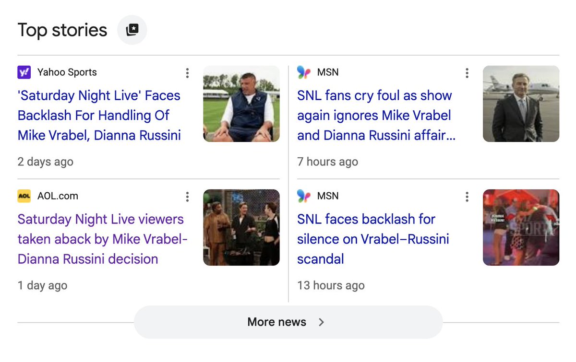
Task: Open thumbnail of SNL cast on stage
Action: tap(241, 228)
